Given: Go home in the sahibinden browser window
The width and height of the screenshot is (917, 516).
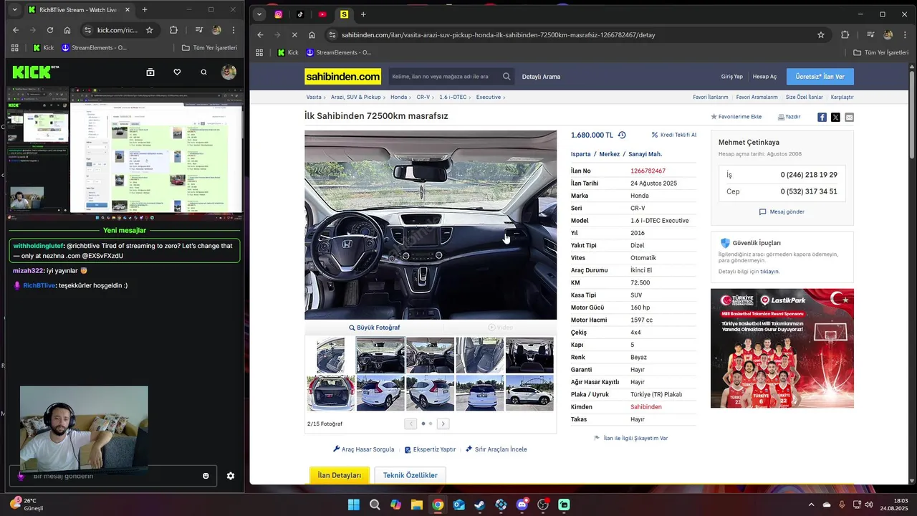Looking at the screenshot, I should [x=312, y=34].
